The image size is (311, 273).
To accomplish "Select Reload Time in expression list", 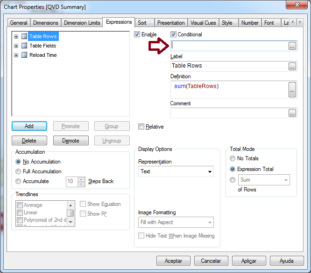I will (43, 55).
